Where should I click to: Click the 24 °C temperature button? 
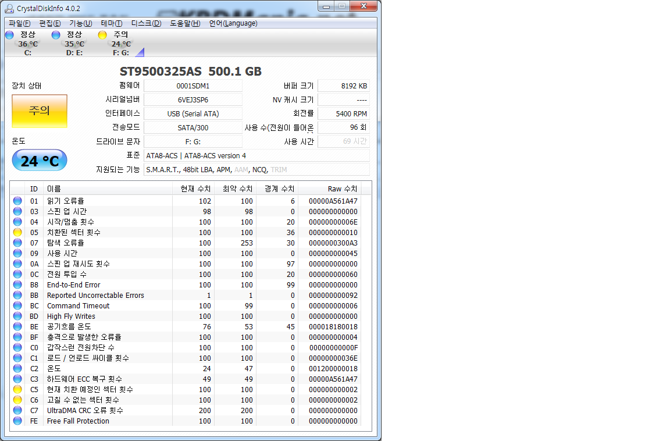tap(40, 161)
